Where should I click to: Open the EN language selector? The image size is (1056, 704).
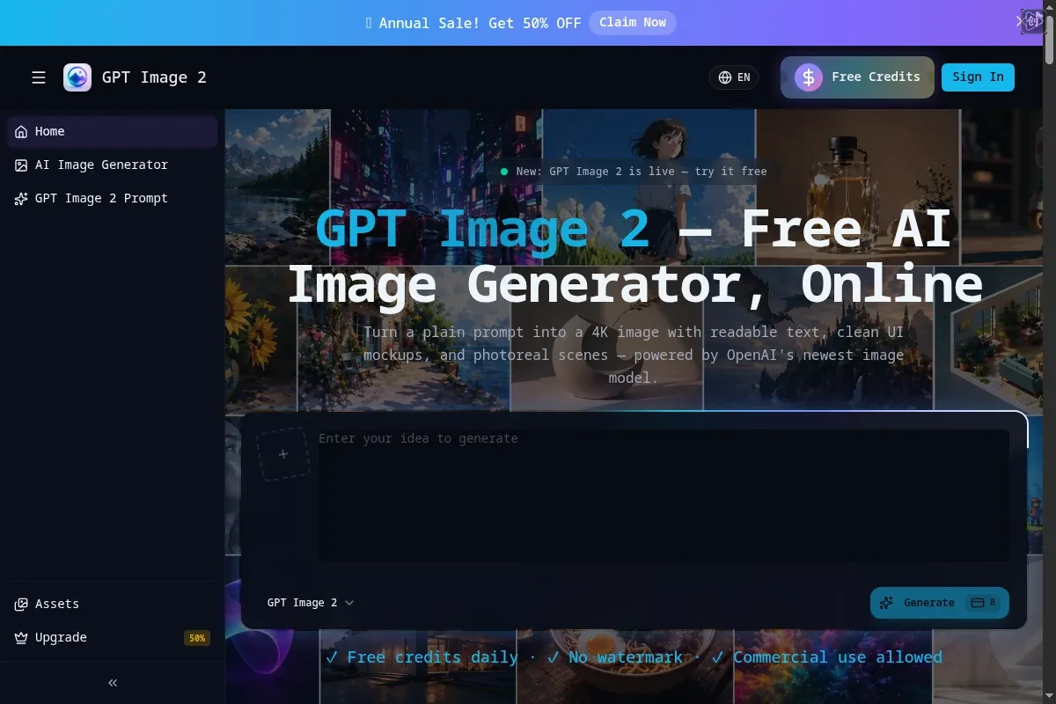tap(735, 77)
